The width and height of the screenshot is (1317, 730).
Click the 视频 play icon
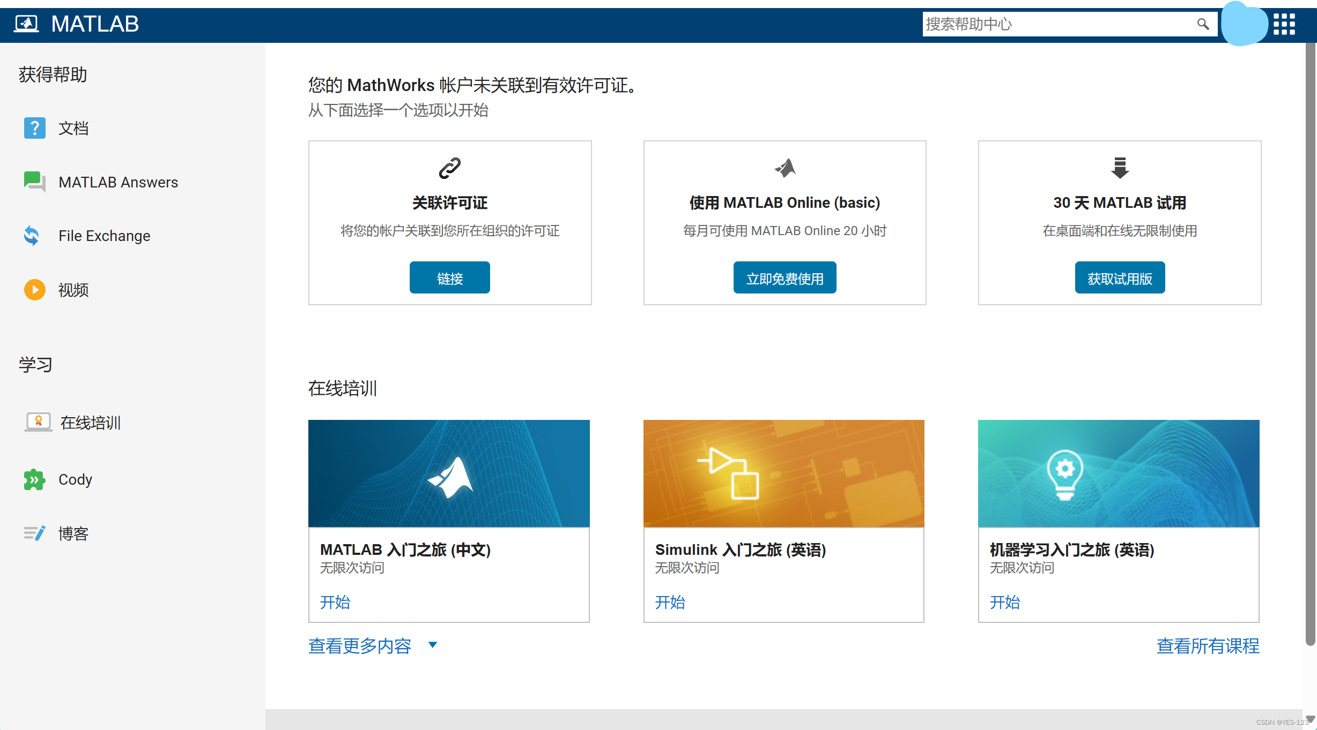pos(35,290)
